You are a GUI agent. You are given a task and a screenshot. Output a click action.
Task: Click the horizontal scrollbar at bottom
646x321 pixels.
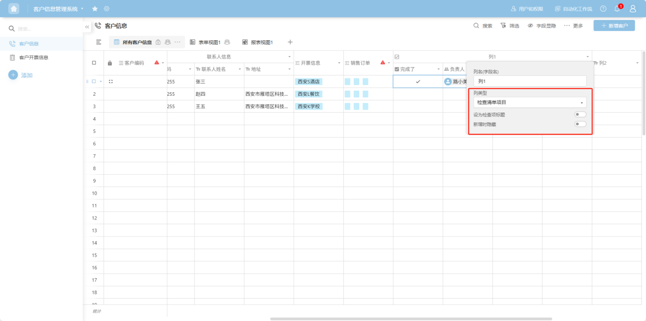point(411,319)
